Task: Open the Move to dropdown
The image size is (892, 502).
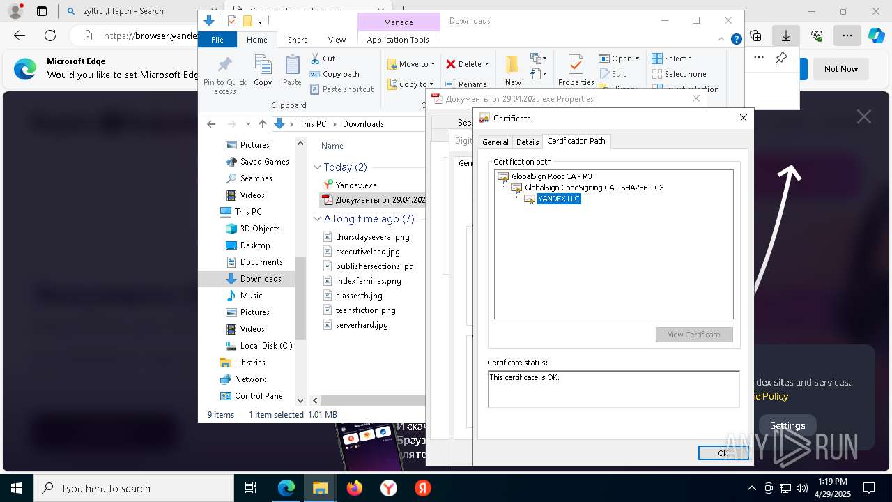Action: pyautogui.click(x=411, y=64)
